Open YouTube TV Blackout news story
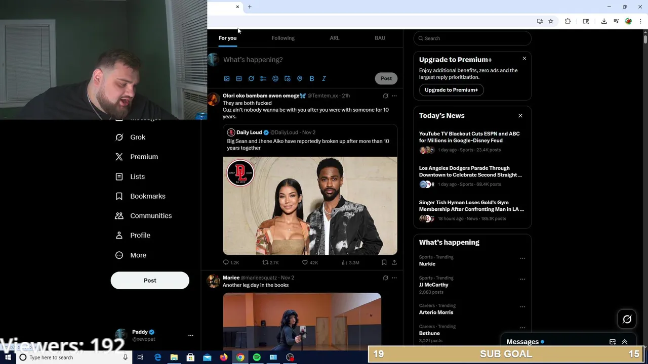648x364 pixels. 472,142
